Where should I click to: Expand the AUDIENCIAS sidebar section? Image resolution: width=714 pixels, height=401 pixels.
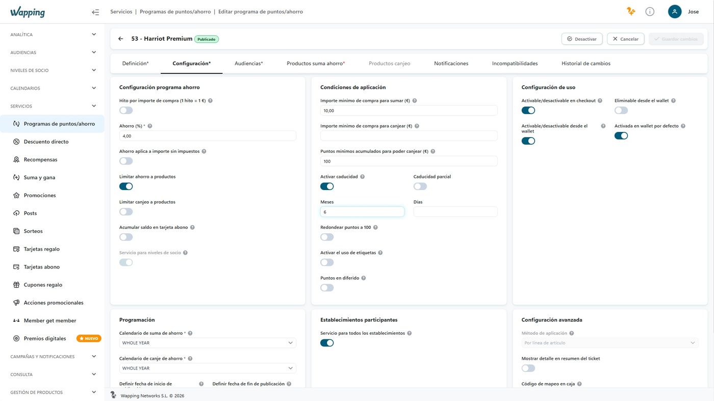[53, 52]
